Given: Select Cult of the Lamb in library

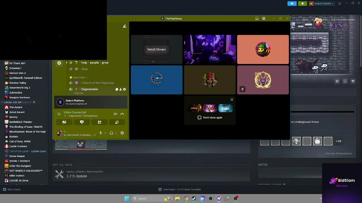Looking at the screenshot, I should (x=27, y=151).
